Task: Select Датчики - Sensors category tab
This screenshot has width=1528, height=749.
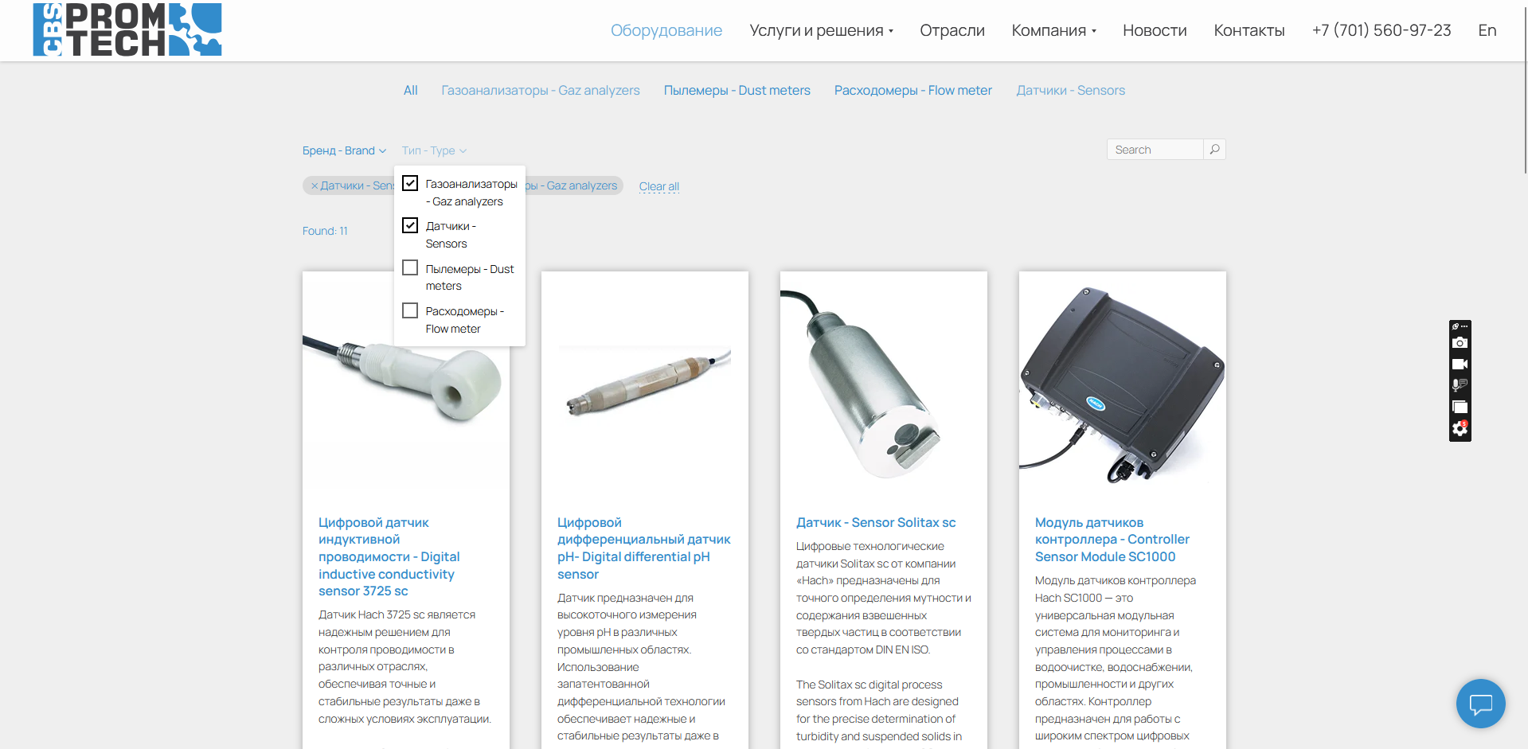Action: 1071,90
